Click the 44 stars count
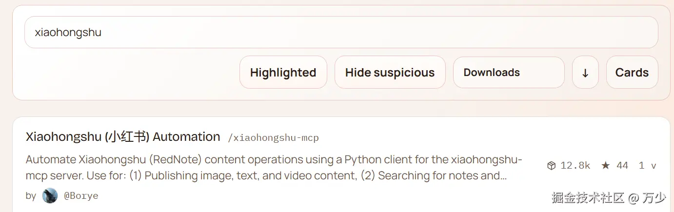 coord(622,166)
